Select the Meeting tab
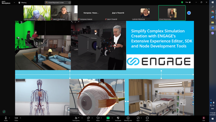Viewport: 216px width, 122px height. click(22, 2)
